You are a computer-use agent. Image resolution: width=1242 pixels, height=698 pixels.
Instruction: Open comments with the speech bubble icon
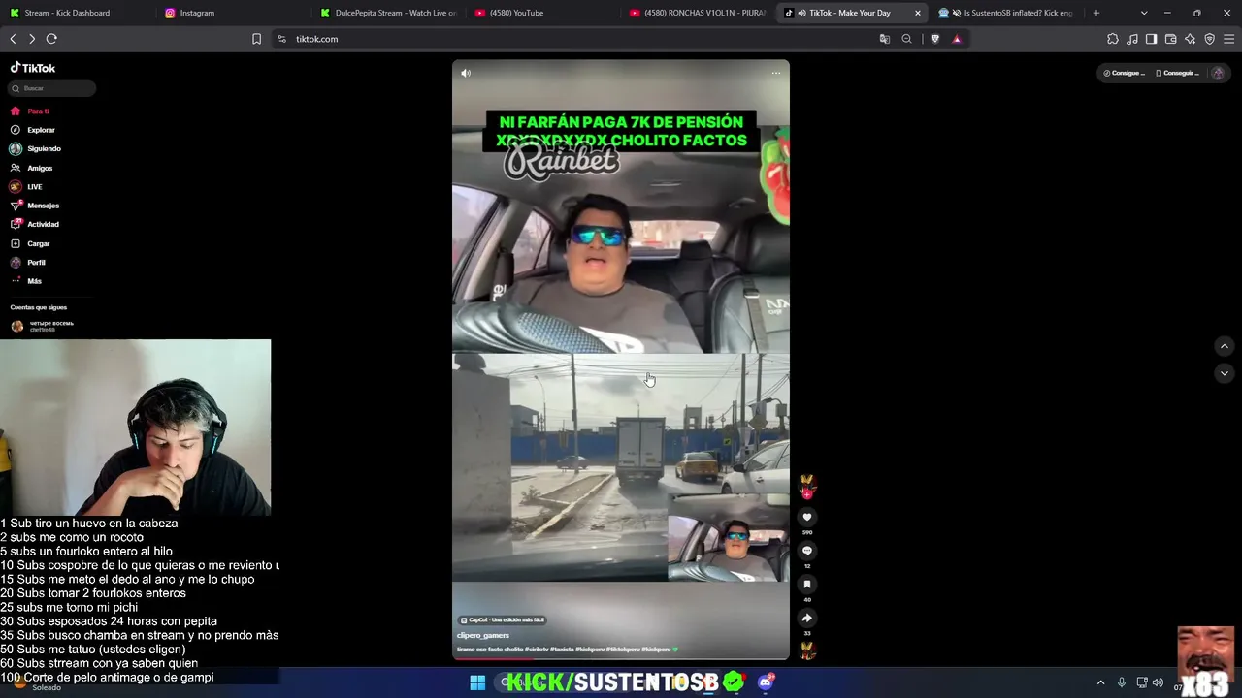click(806, 551)
